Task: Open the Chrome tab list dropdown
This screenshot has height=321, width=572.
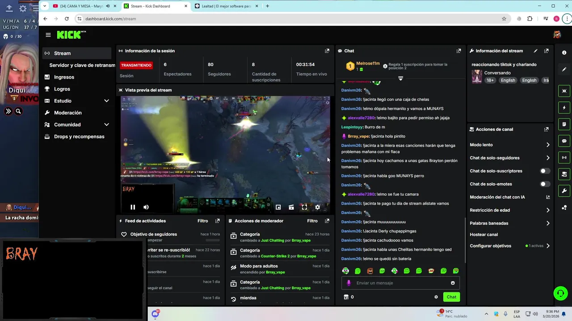Action: pos(44,6)
